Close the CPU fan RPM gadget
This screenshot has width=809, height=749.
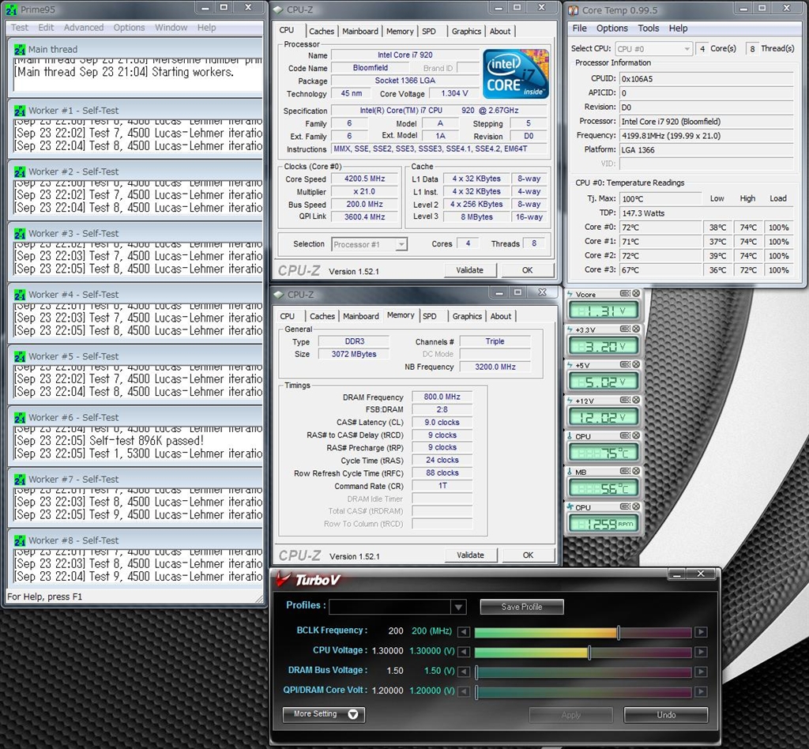tap(636, 507)
